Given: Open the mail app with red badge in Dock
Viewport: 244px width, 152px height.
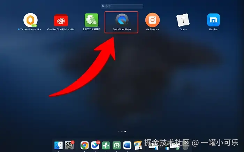Looking at the screenshot, I should click(95, 145).
